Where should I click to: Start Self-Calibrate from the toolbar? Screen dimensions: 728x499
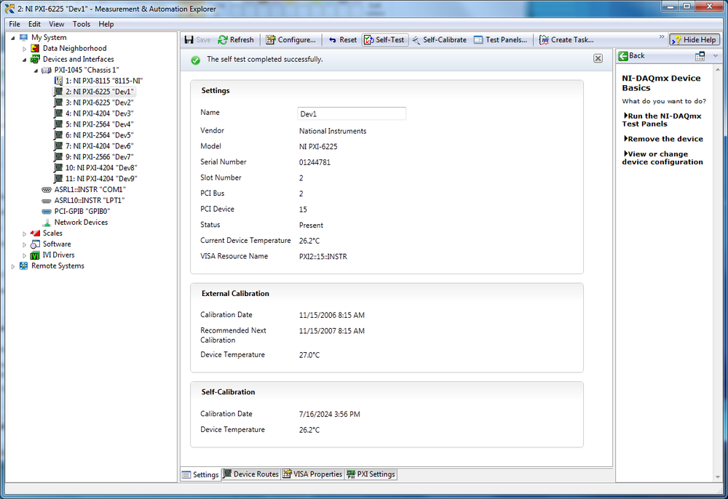click(x=439, y=40)
